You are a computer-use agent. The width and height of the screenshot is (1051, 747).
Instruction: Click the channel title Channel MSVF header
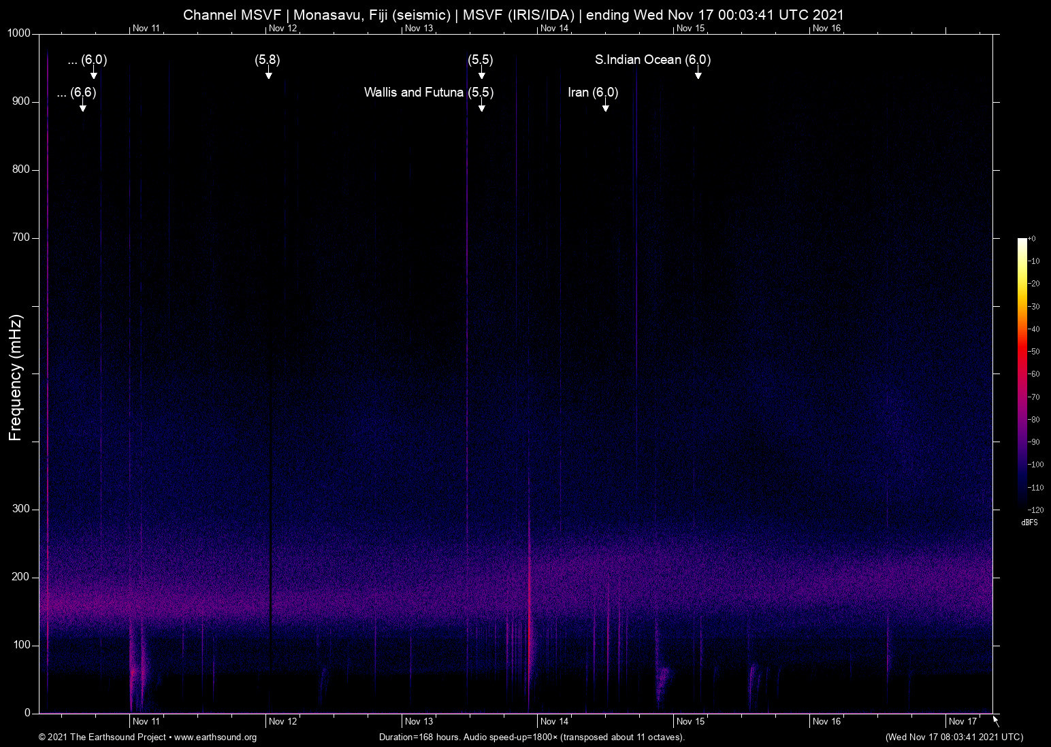pos(232,14)
